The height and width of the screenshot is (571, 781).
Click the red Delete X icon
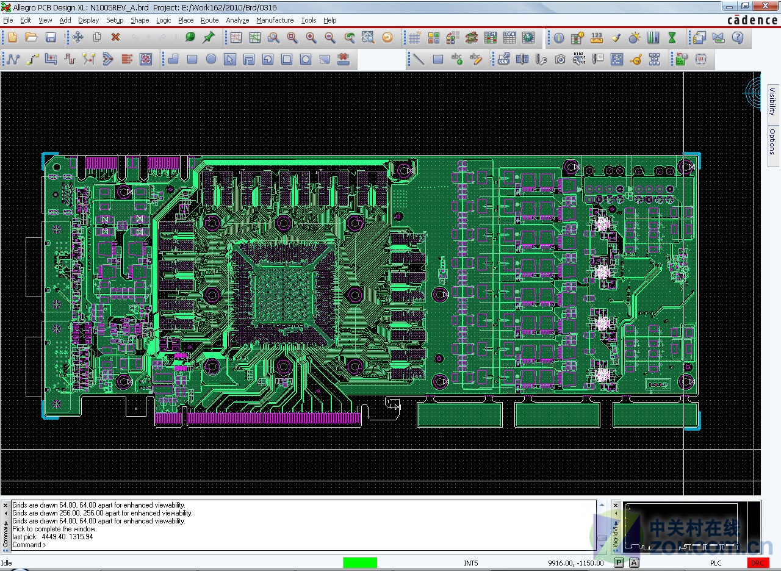tap(115, 38)
